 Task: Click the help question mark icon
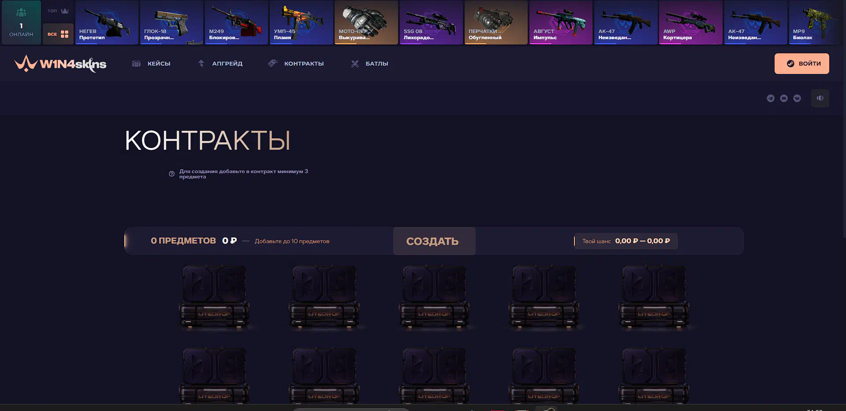pyautogui.click(x=171, y=174)
